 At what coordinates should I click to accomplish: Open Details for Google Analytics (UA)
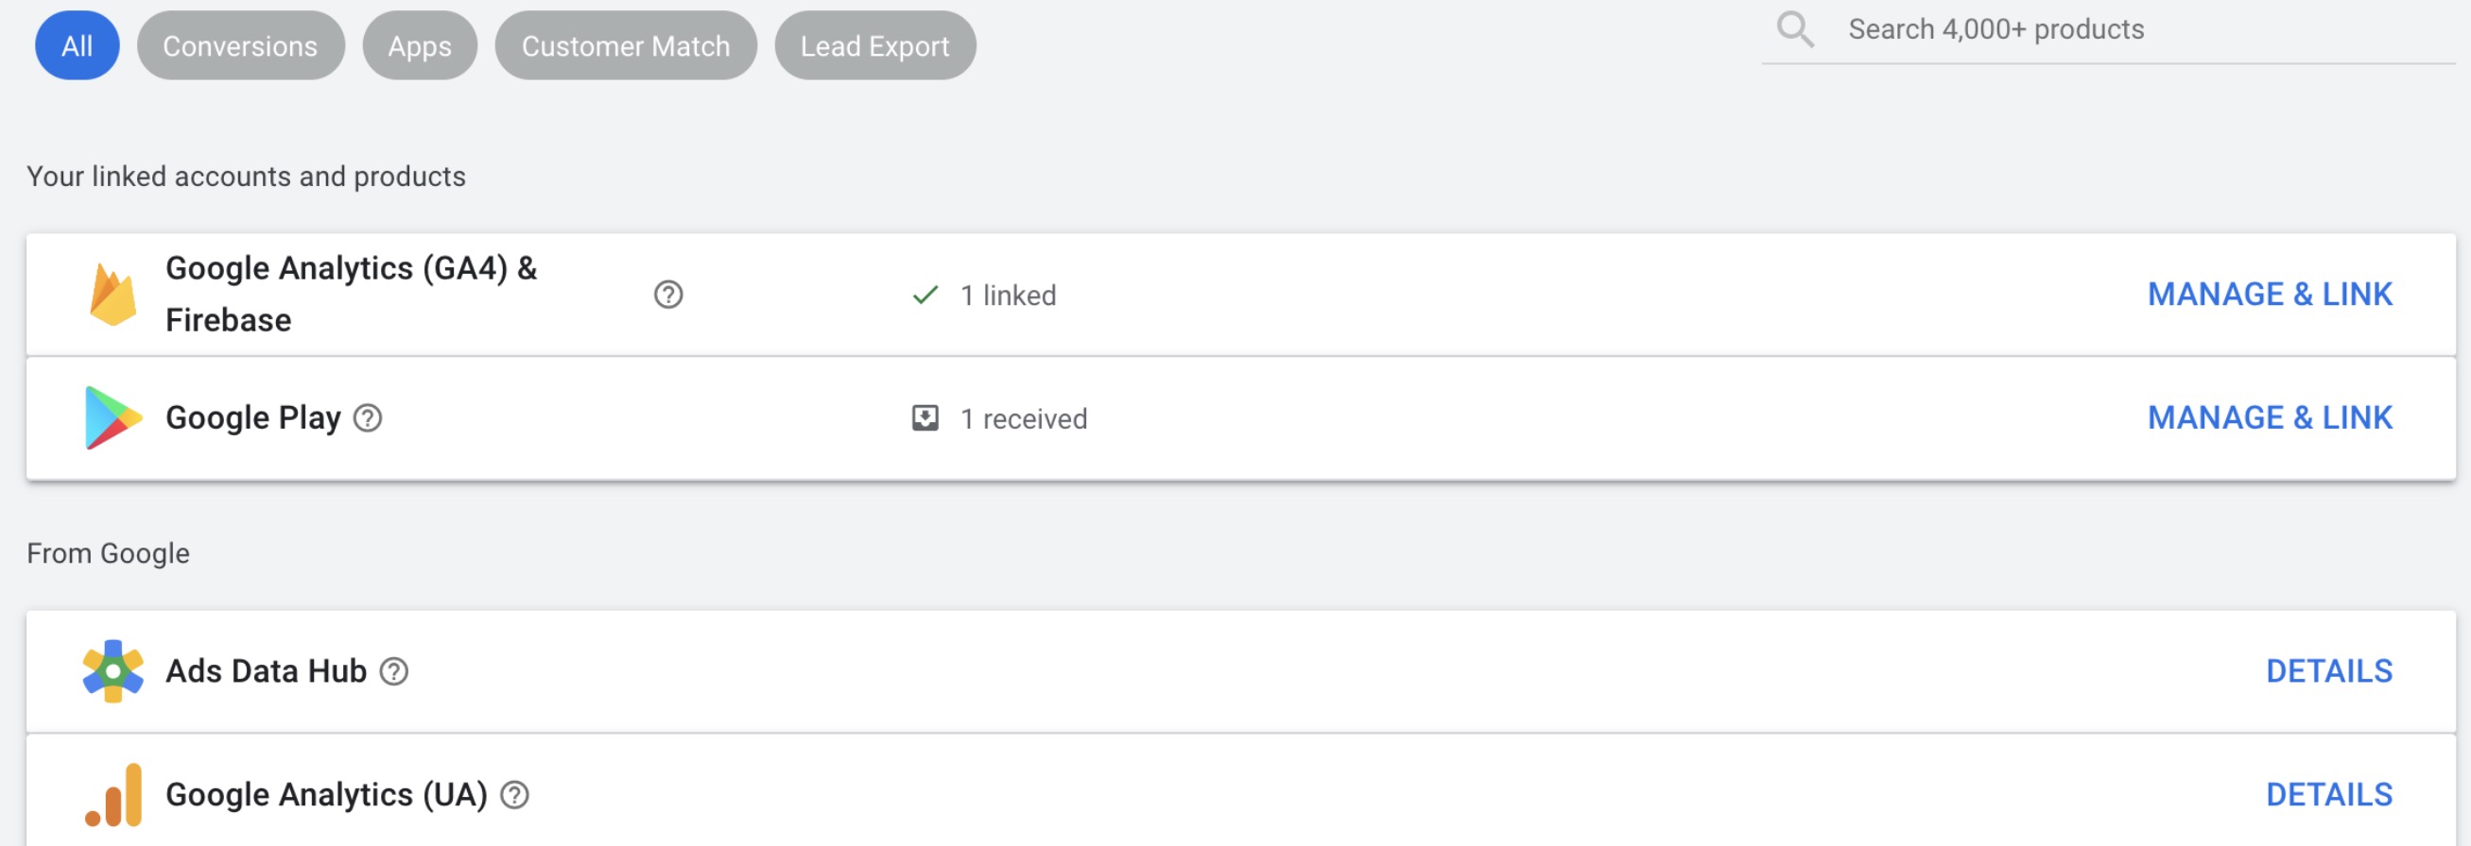coord(2328,794)
